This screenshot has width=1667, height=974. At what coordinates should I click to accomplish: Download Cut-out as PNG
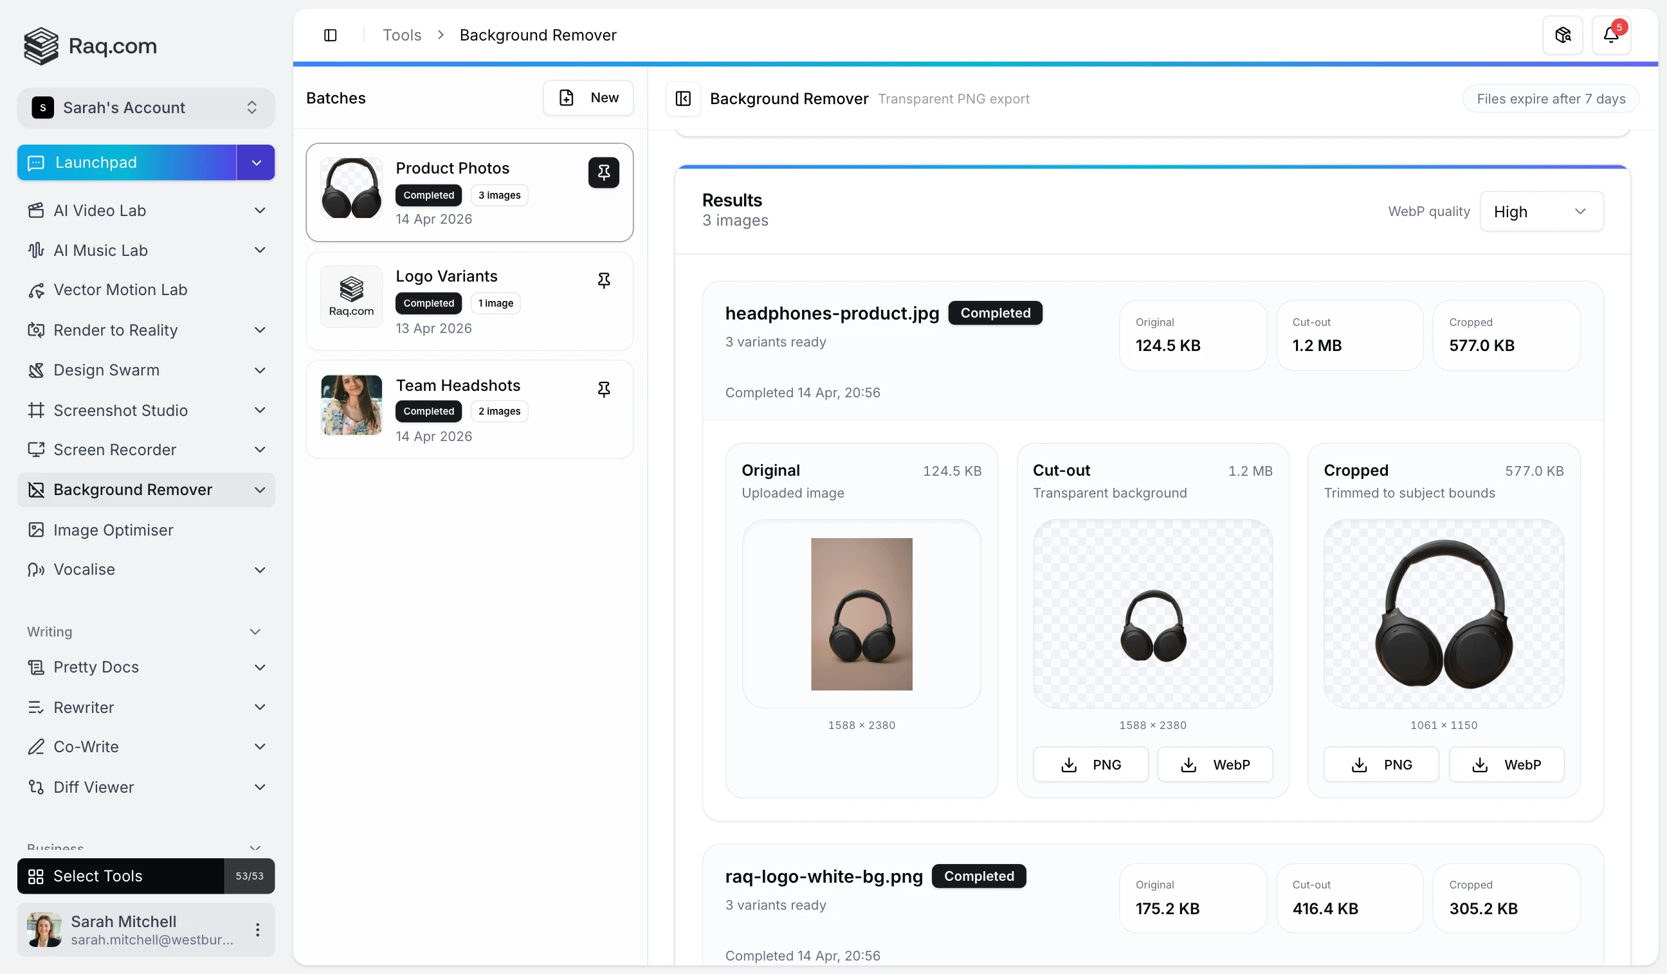tap(1089, 764)
